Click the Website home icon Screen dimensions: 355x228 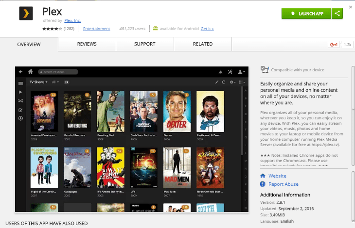click(x=263, y=176)
